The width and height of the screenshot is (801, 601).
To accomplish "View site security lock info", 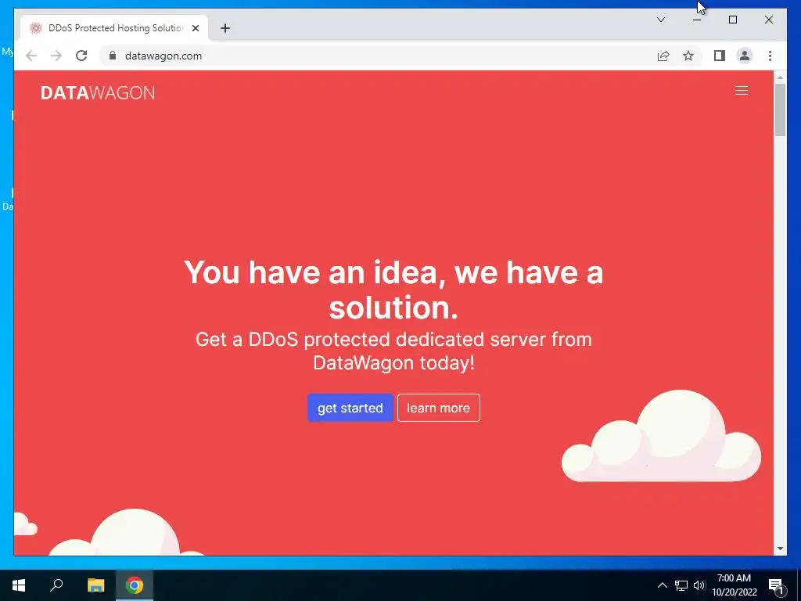I will click(113, 56).
